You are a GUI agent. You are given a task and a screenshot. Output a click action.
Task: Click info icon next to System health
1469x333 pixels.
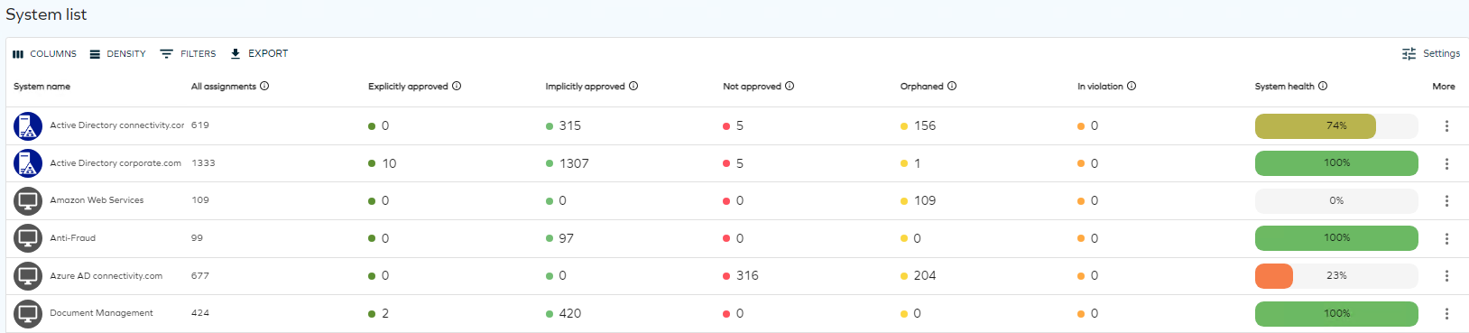(x=1323, y=87)
